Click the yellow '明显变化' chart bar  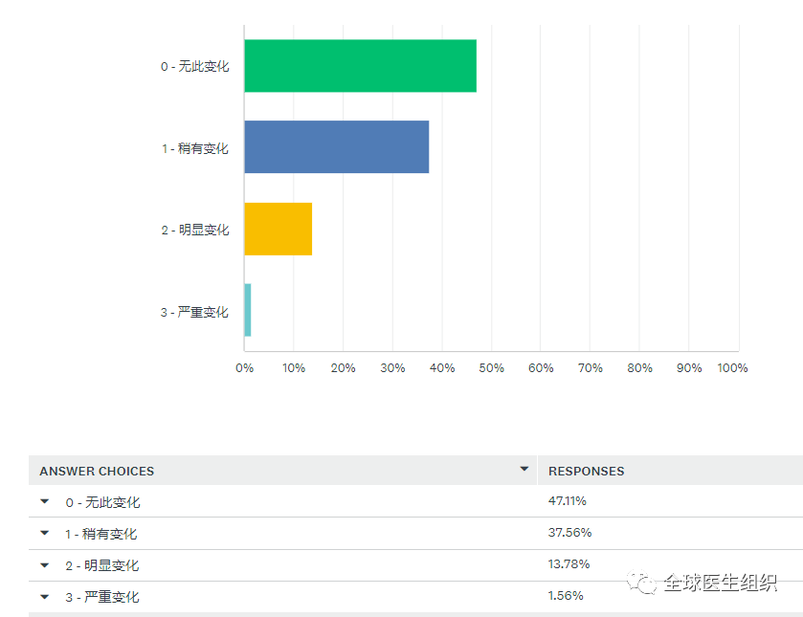[x=278, y=229]
